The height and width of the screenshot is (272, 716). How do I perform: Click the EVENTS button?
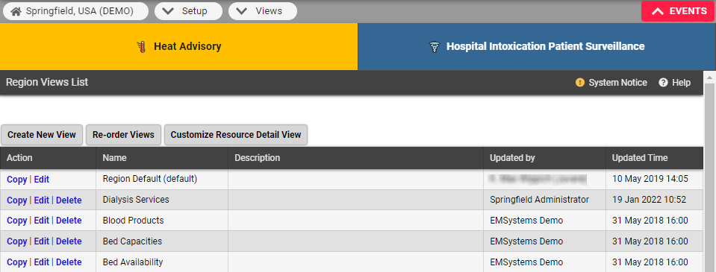coord(678,11)
